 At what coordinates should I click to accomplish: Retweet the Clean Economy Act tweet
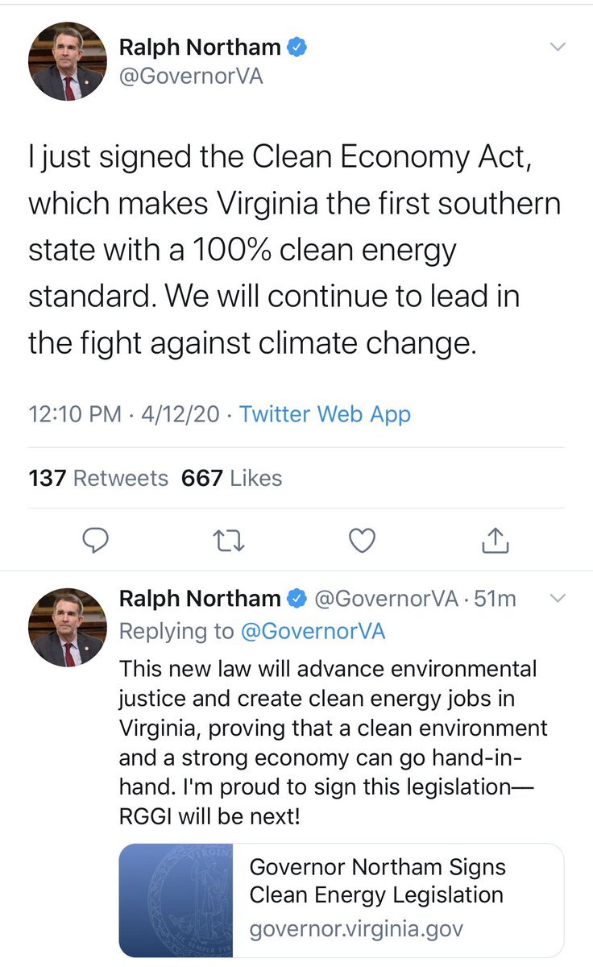click(230, 542)
